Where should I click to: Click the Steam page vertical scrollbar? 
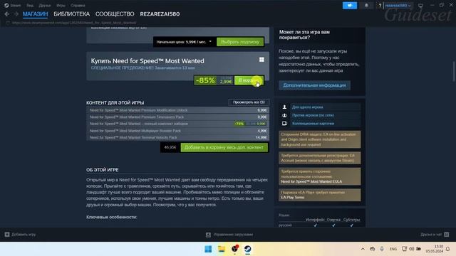pyautogui.click(x=453, y=71)
